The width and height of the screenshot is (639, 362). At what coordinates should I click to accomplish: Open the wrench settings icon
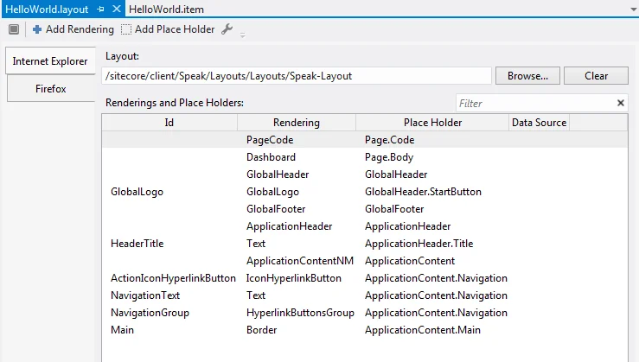227,29
